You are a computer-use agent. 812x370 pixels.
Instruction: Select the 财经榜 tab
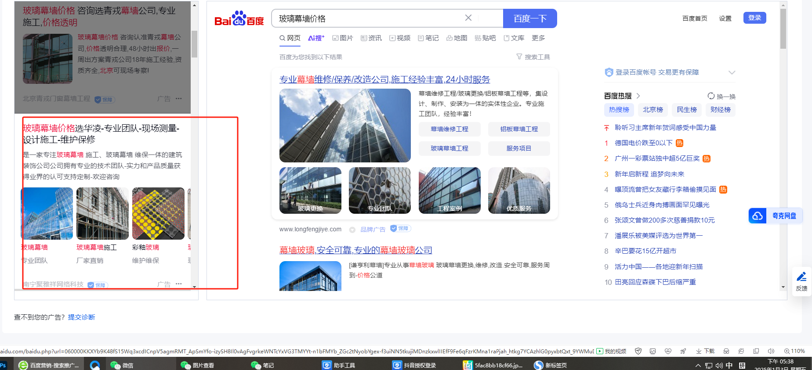720,110
